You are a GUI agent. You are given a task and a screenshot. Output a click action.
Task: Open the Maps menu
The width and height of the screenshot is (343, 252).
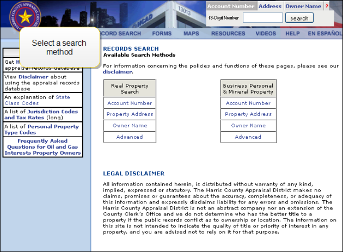point(191,33)
